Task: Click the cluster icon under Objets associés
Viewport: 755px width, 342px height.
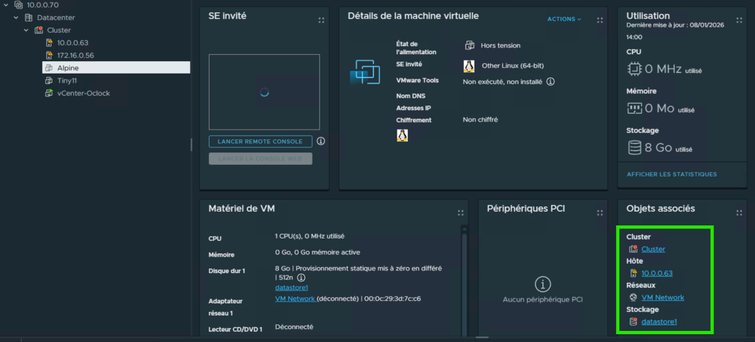Action: coord(633,249)
